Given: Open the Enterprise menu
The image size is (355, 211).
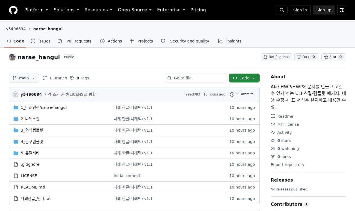Looking at the screenshot, I should click(171, 10).
